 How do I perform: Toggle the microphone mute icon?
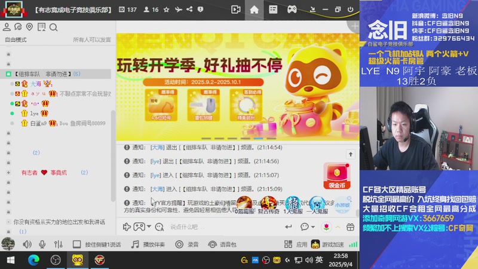pos(42,244)
